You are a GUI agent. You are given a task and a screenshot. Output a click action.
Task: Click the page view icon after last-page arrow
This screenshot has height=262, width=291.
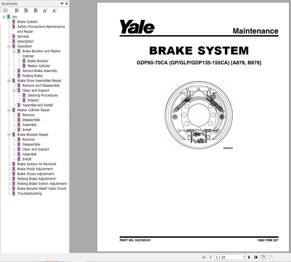click(x=263, y=257)
